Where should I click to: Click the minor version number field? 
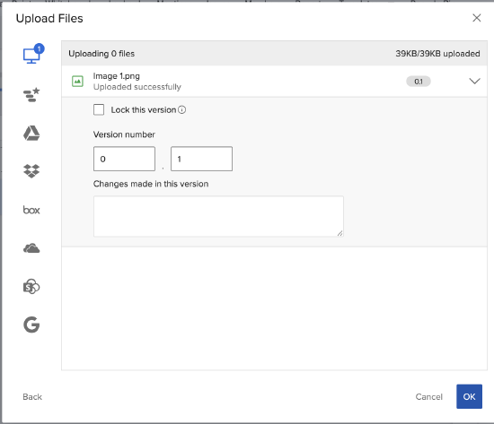point(201,159)
